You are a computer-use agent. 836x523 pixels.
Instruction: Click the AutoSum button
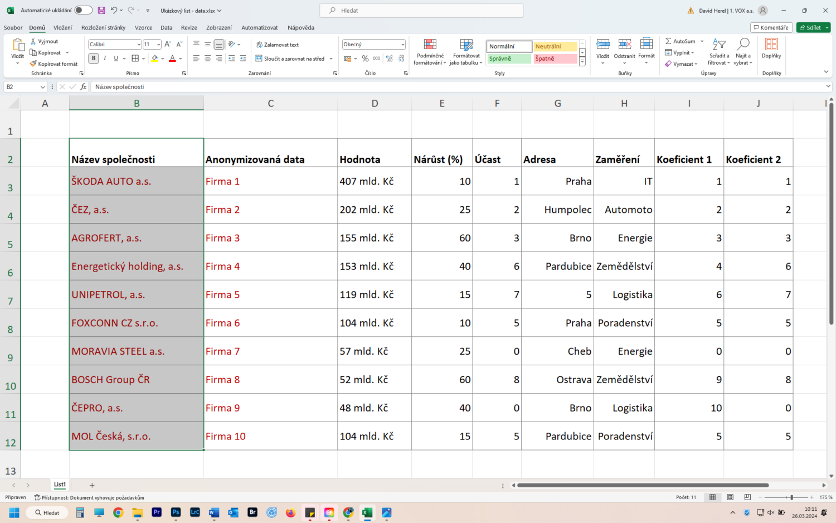point(680,41)
